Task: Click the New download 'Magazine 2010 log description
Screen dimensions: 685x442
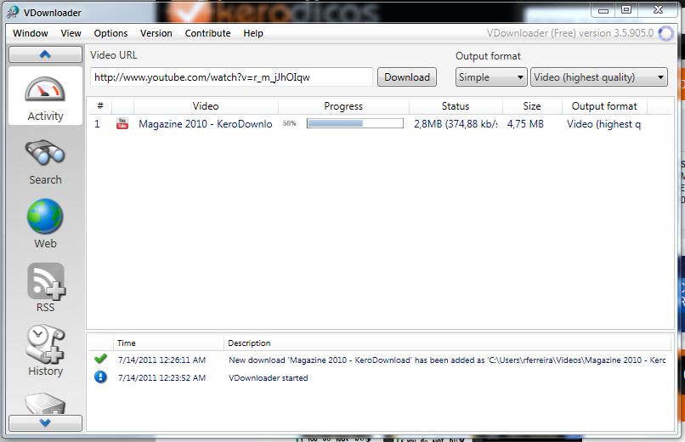Action: (x=446, y=360)
